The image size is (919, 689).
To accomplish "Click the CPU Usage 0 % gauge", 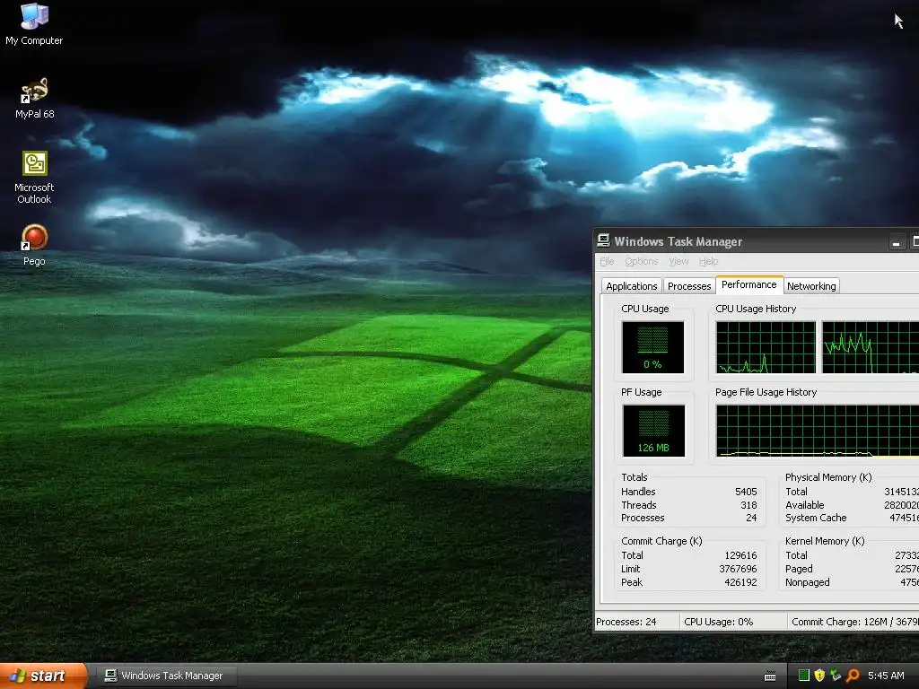I will point(652,347).
